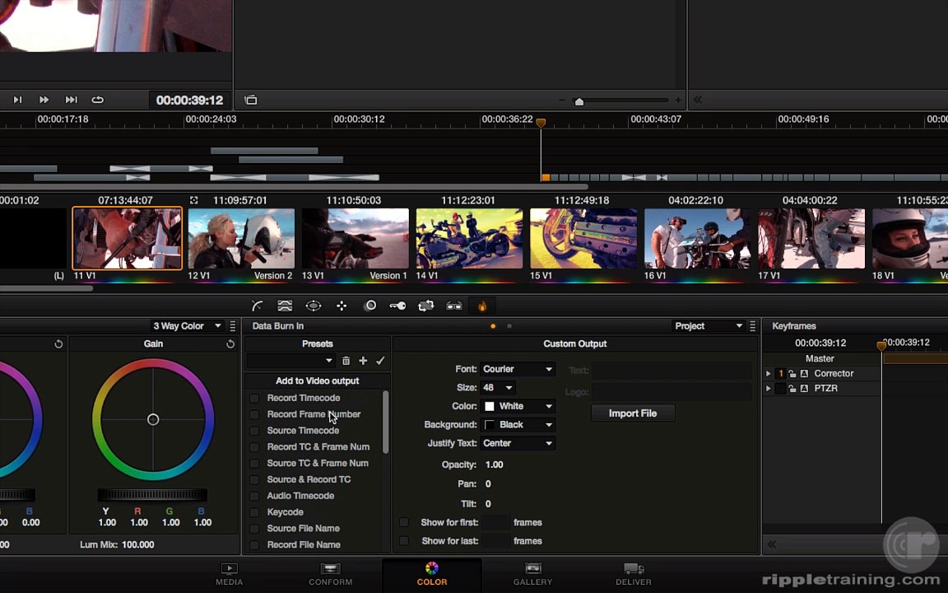
Task: Toggle auto keyframe on PTZR track
Action: [804, 389]
